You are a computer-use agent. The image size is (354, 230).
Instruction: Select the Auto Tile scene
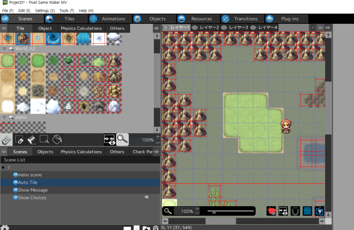[80, 182]
